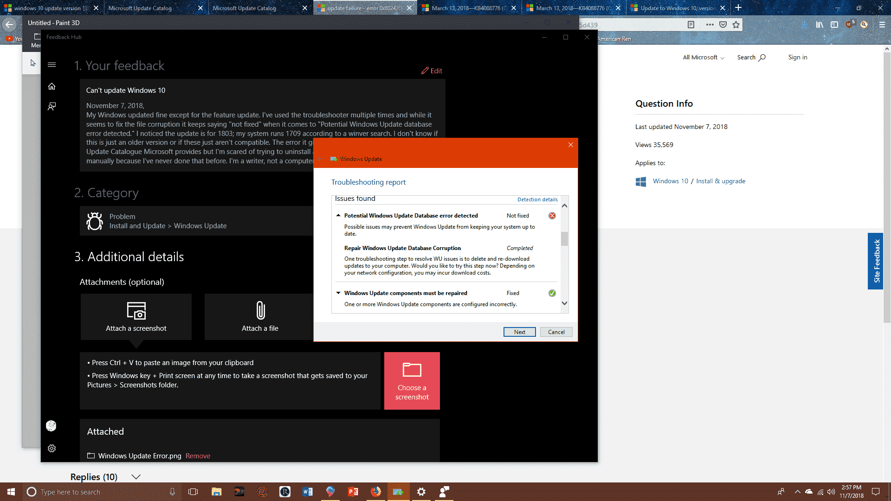Open the Windows Start menu
This screenshot has height=501, width=891.
(x=11, y=492)
